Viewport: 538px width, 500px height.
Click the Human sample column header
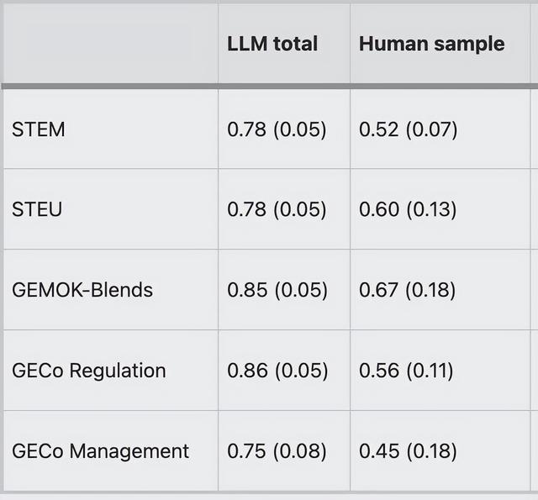click(431, 44)
